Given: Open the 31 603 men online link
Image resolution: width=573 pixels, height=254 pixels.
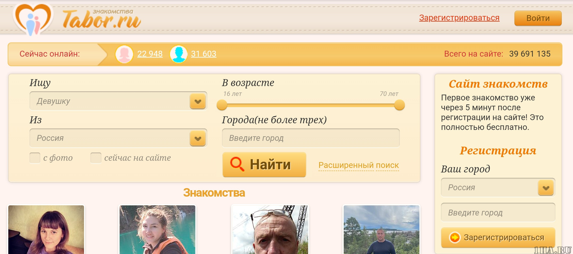Looking at the screenshot, I should pos(204,54).
